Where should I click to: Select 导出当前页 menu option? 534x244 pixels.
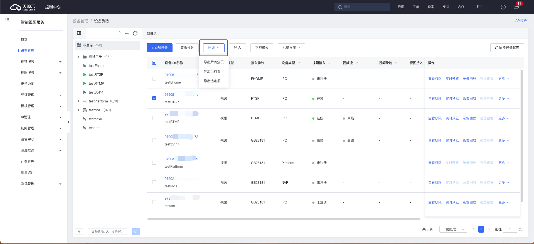[212, 72]
